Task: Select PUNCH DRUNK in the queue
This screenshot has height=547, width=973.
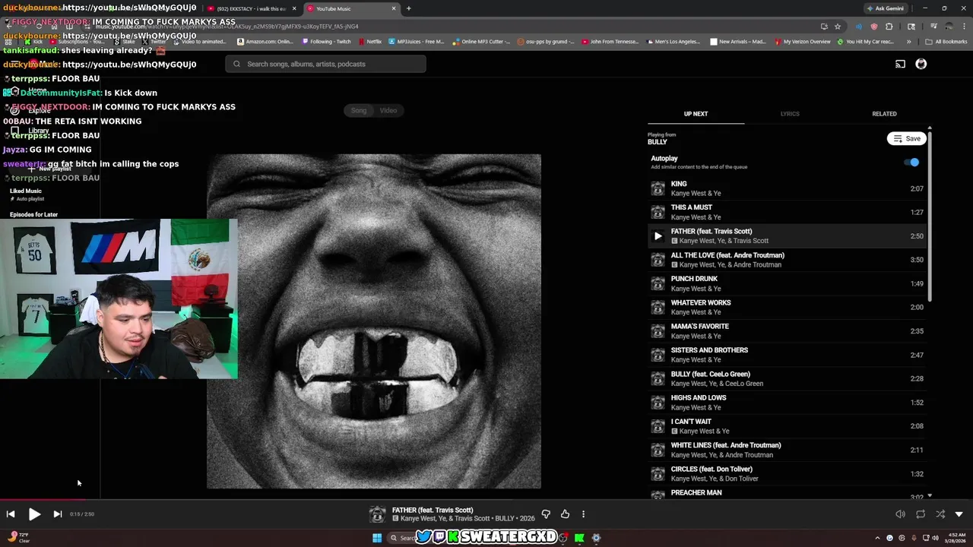Action: (x=788, y=283)
